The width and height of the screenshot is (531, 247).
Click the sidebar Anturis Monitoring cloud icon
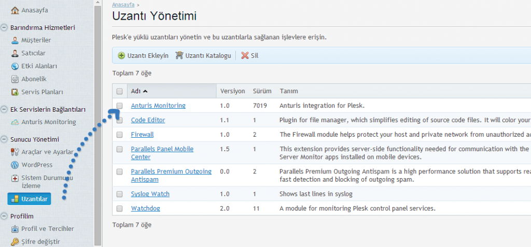[15, 122]
